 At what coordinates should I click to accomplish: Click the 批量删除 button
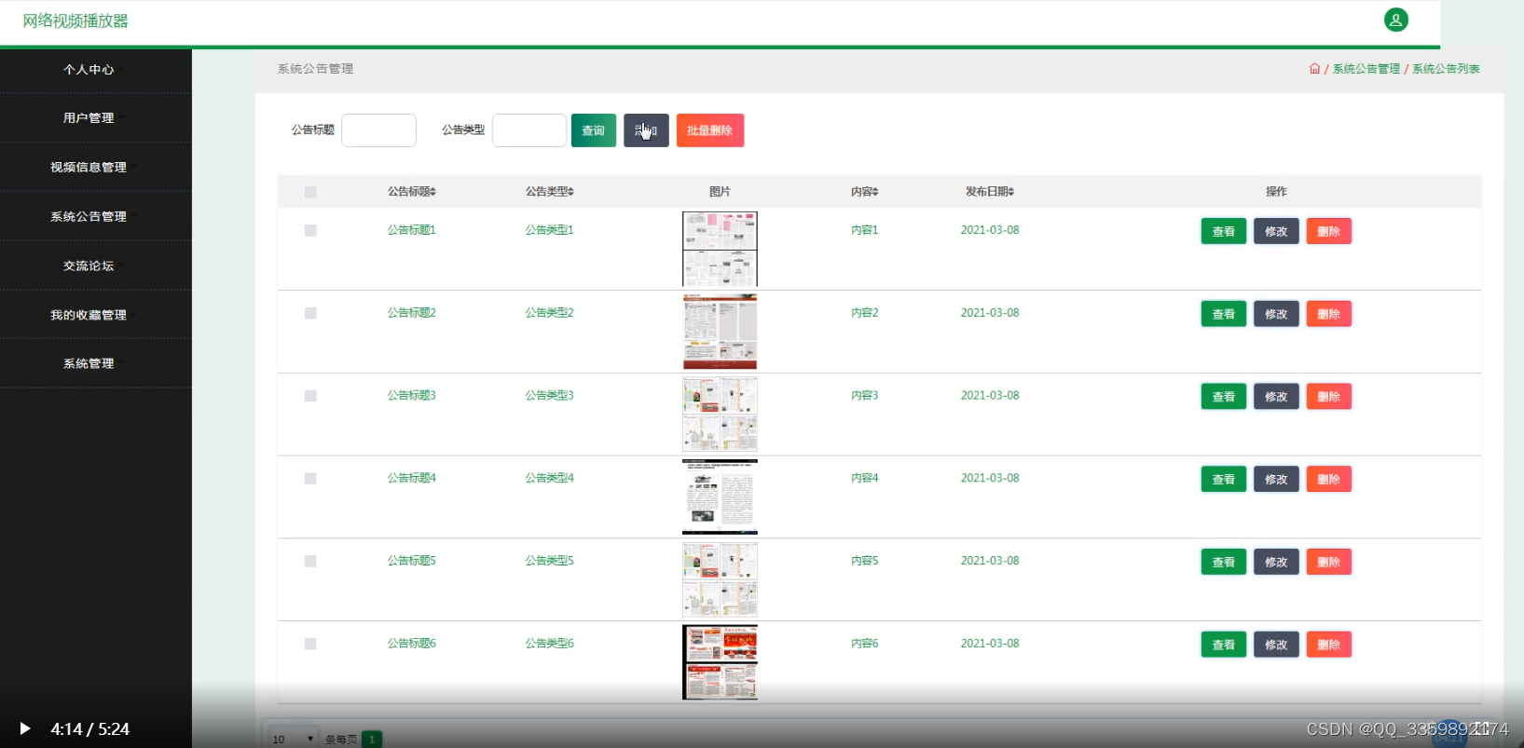point(710,130)
